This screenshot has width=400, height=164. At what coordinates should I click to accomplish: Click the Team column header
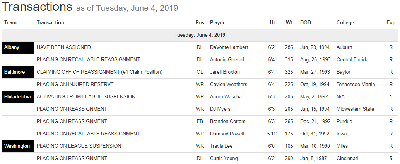tap(10, 23)
